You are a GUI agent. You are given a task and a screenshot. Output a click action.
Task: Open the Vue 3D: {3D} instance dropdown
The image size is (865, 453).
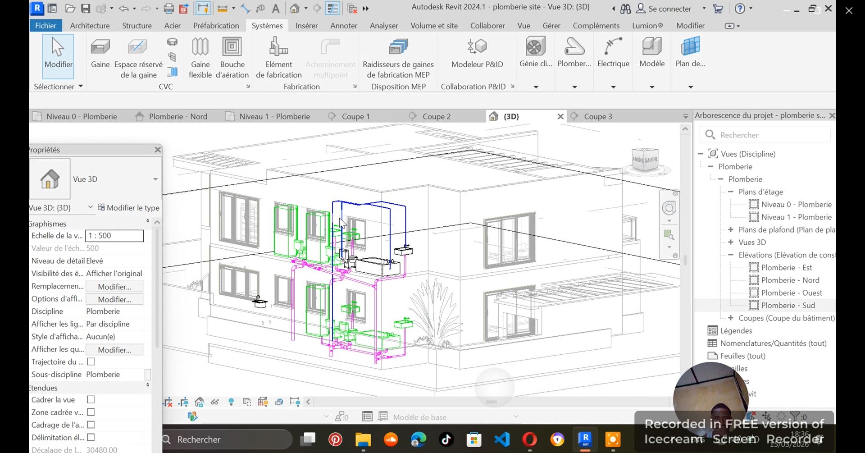tap(90, 207)
